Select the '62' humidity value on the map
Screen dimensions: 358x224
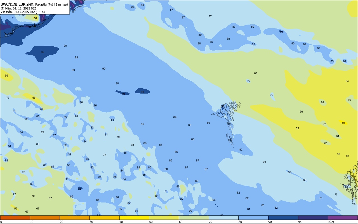coord(322,103)
